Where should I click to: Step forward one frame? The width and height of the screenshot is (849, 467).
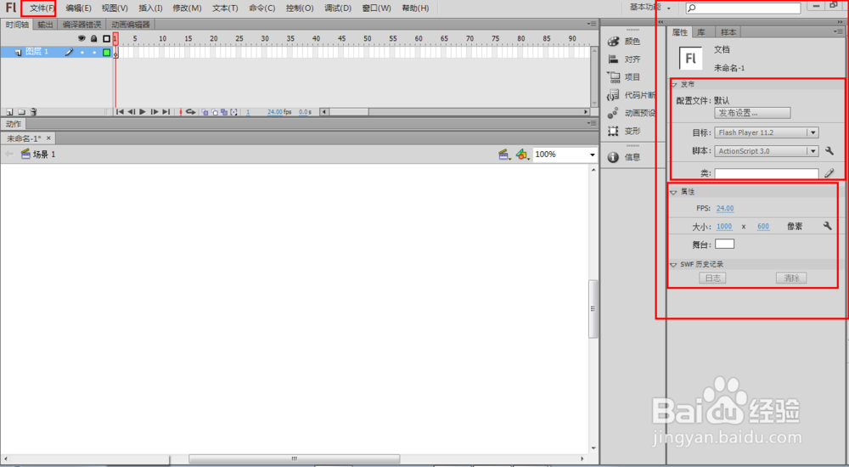click(155, 111)
